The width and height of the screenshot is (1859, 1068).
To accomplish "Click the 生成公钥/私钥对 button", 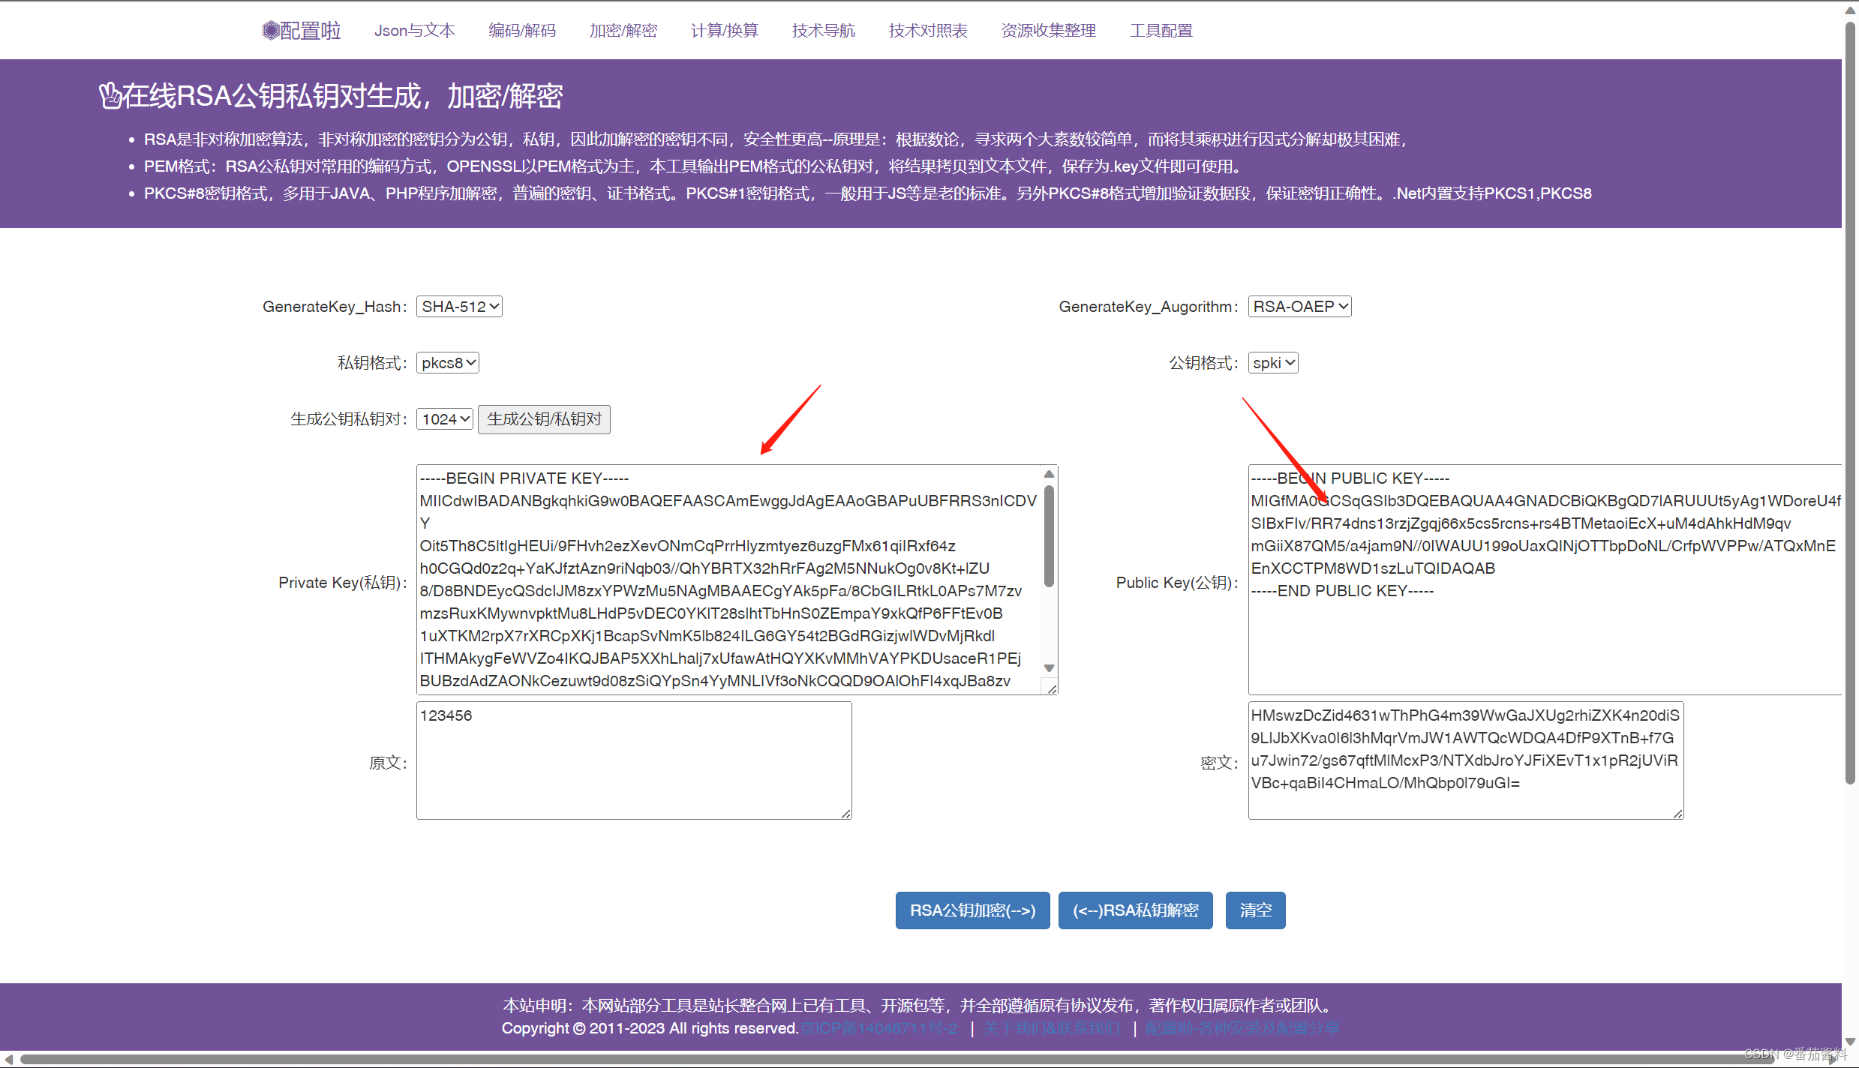I will (x=544, y=418).
